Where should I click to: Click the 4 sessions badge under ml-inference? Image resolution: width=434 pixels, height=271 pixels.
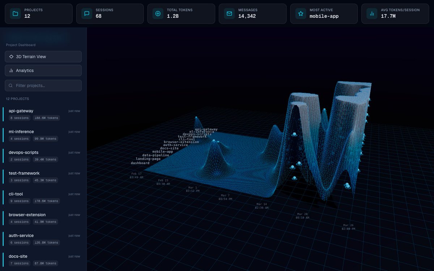click(20, 139)
